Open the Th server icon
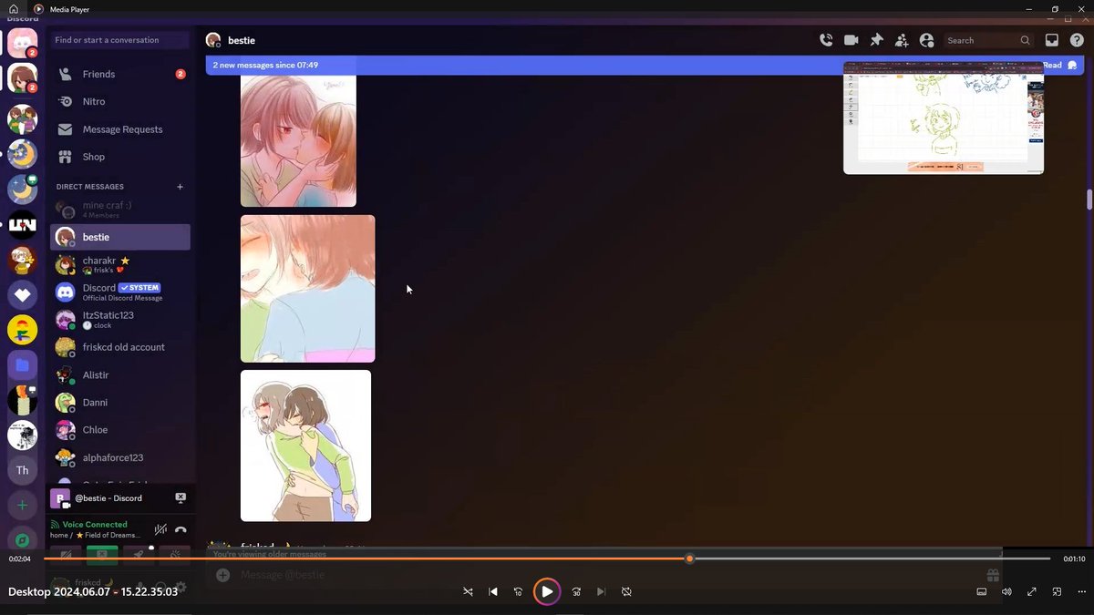Viewport: 1094px width, 615px height. tap(22, 470)
